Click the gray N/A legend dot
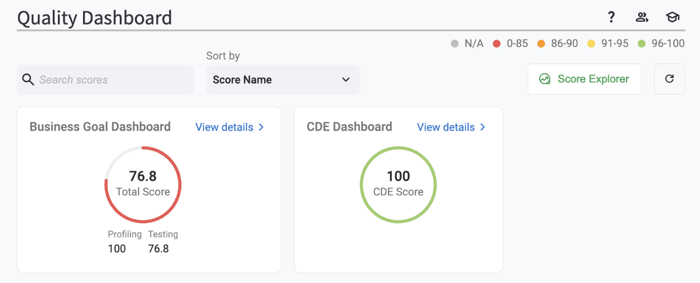 tap(455, 44)
